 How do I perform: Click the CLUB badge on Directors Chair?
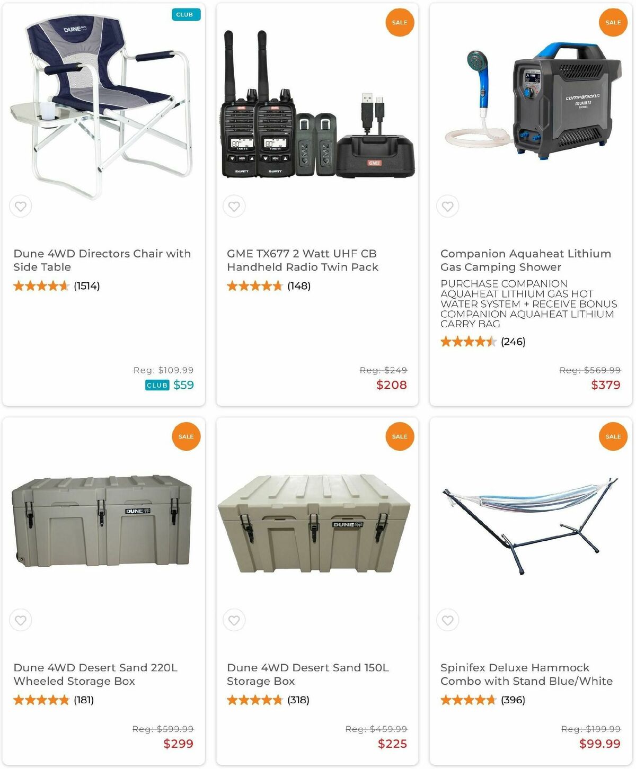click(186, 15)
